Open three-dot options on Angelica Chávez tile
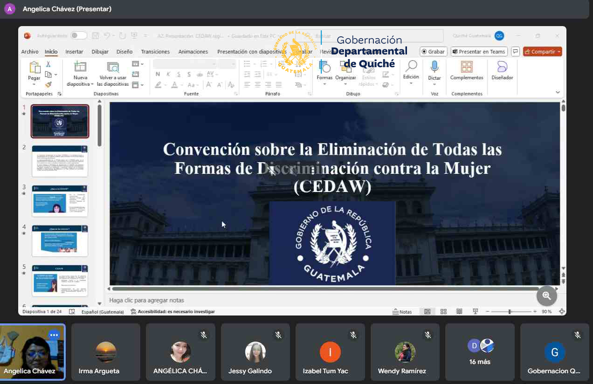Viewport: 593px width, 384px height. pos(55,335)
